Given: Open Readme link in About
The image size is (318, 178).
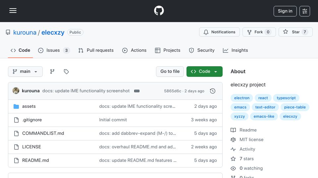Looking at the screenshot, I should (x=244, y=130).
